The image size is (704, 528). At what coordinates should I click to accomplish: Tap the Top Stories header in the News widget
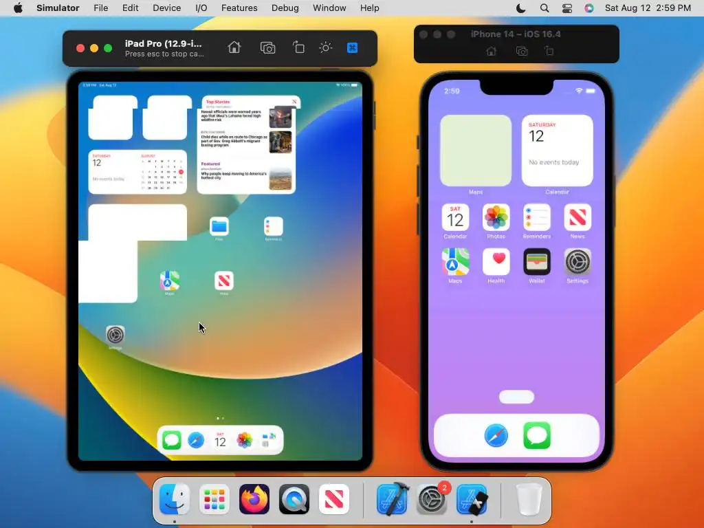click(218, 102)
